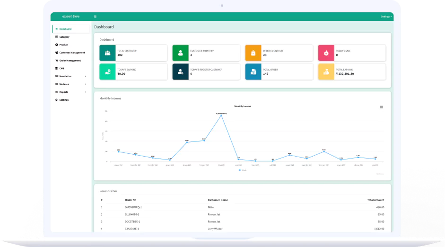Viewport: 445px width, 247px height.
Task: Click the Category icon in sidebar
Action: click(x=56, y=37)
